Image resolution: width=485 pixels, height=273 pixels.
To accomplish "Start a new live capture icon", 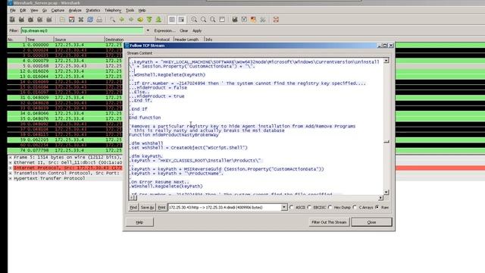I will [x=30, y=20].
